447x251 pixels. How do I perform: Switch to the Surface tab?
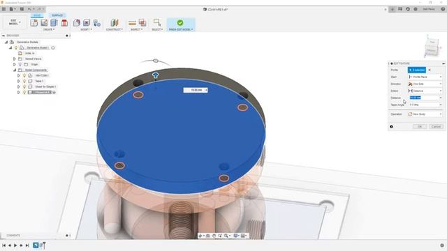point(57,15)
